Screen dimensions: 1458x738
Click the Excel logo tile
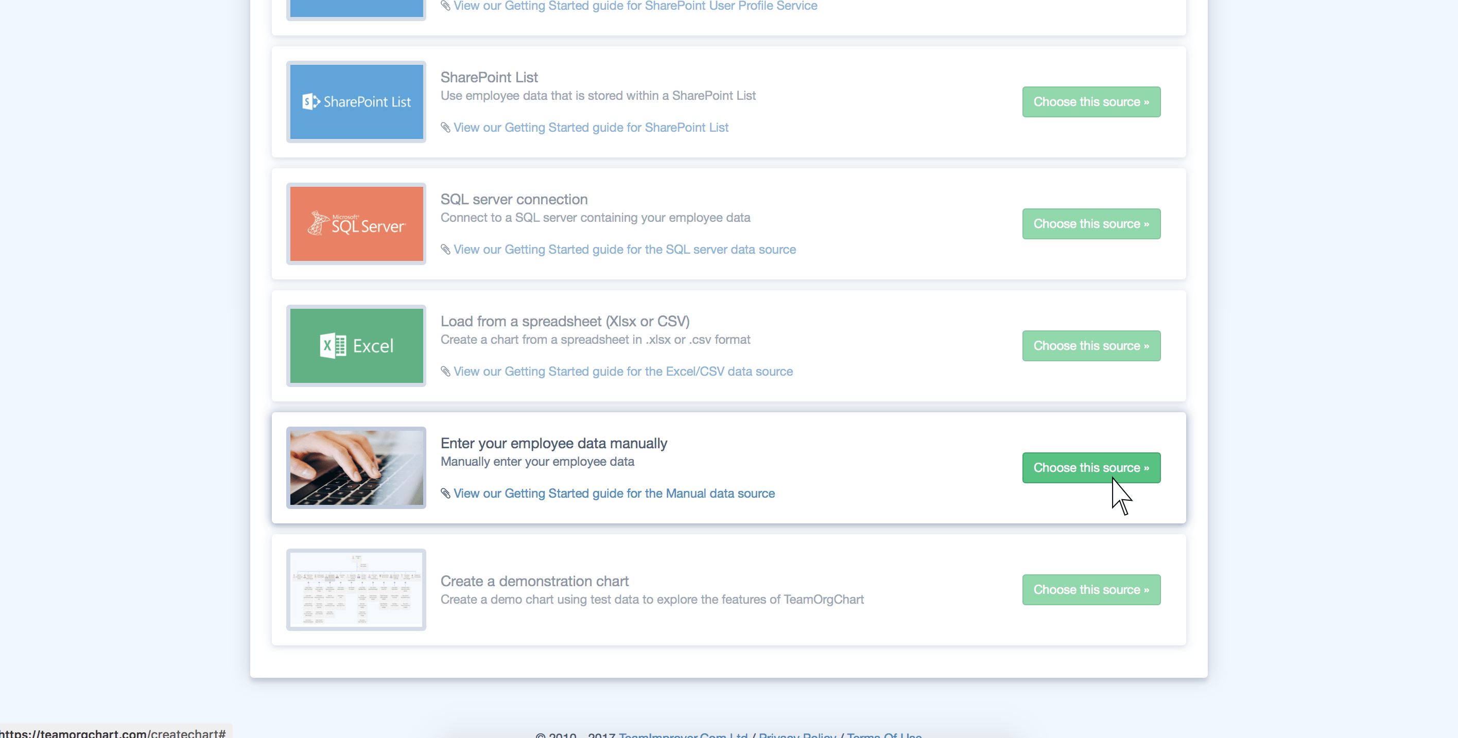[x=356, y=346]
